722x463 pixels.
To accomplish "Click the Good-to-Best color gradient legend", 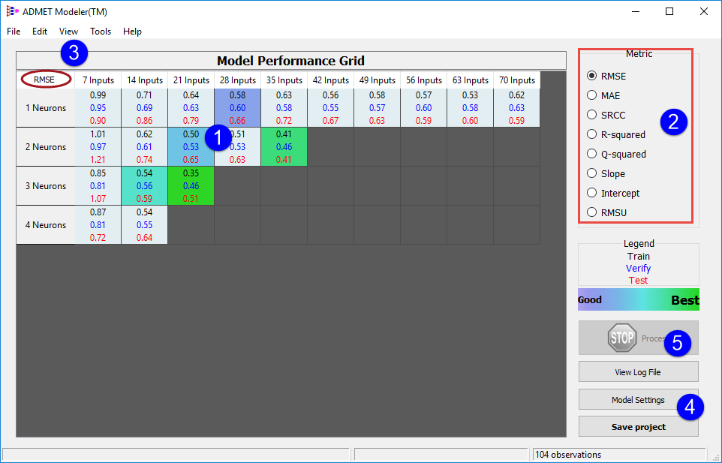I will pyautogui.click(x=638, y=299).
